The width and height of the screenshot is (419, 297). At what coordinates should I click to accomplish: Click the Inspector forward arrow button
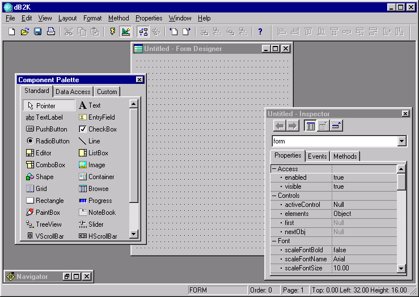(x=293, y=126)
